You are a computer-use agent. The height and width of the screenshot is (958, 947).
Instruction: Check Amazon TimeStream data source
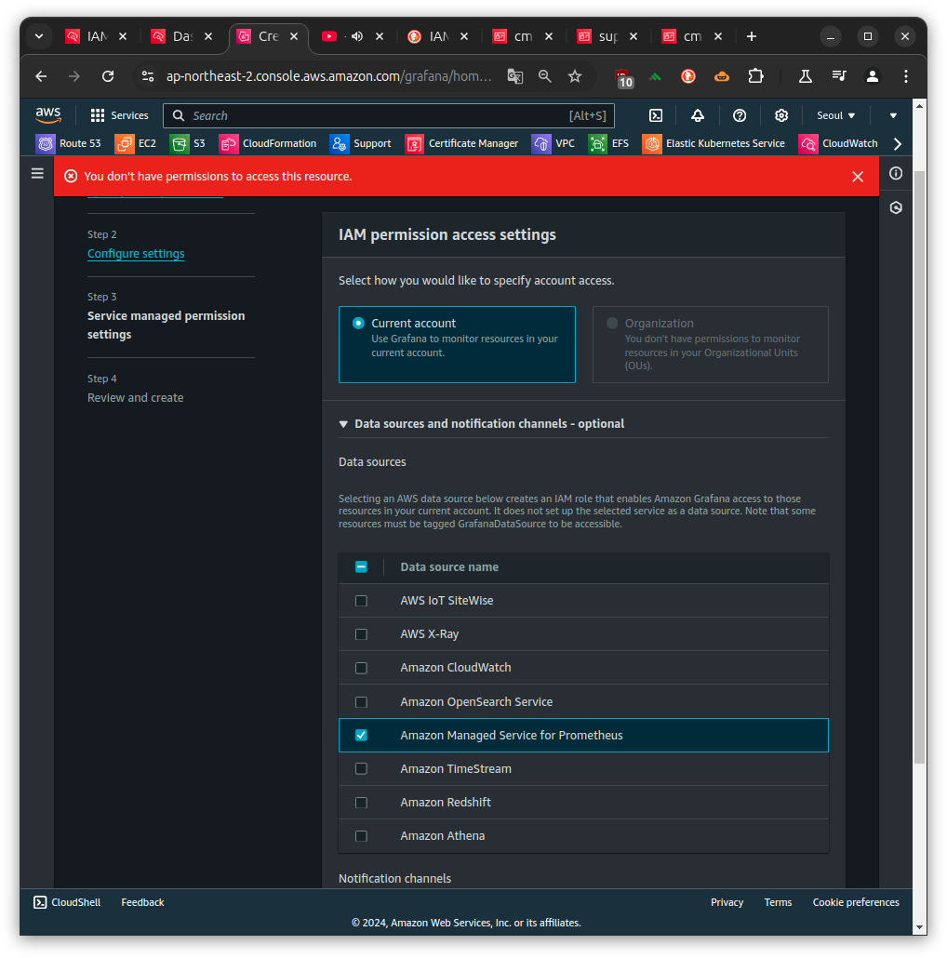361,768
